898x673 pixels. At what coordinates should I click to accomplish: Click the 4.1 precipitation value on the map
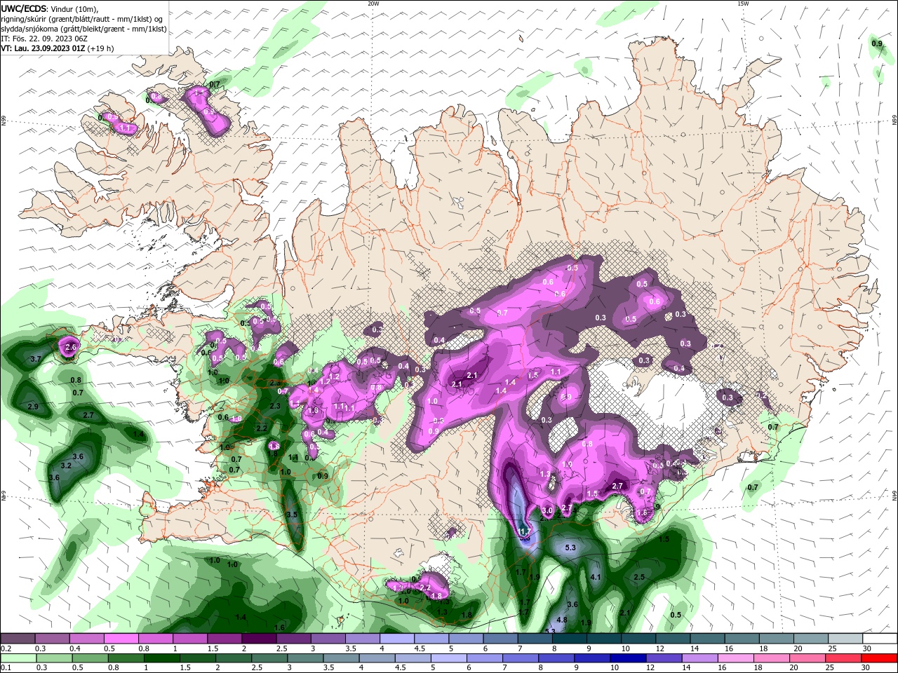596,578
